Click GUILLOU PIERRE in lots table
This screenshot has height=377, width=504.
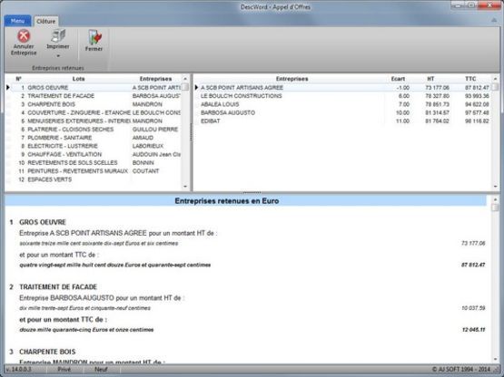point(155,130)
